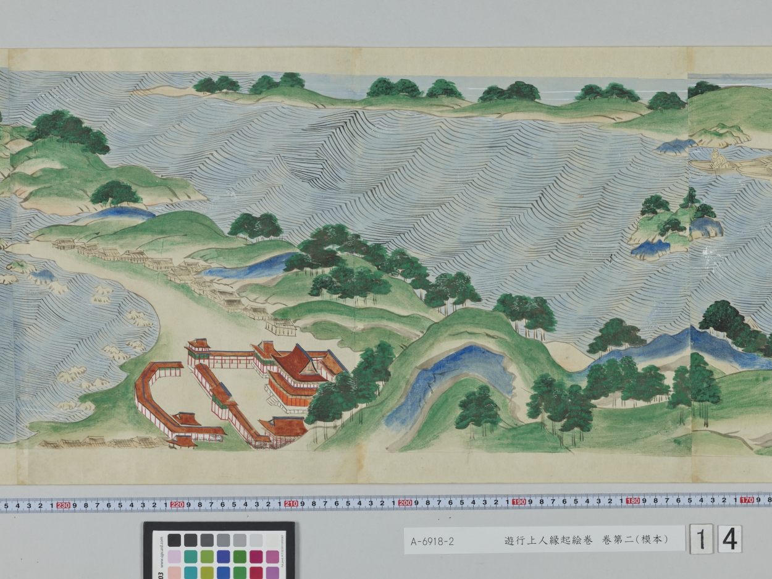
Task: Click the red 230 mark on the ruler
Action: (62, 505)
